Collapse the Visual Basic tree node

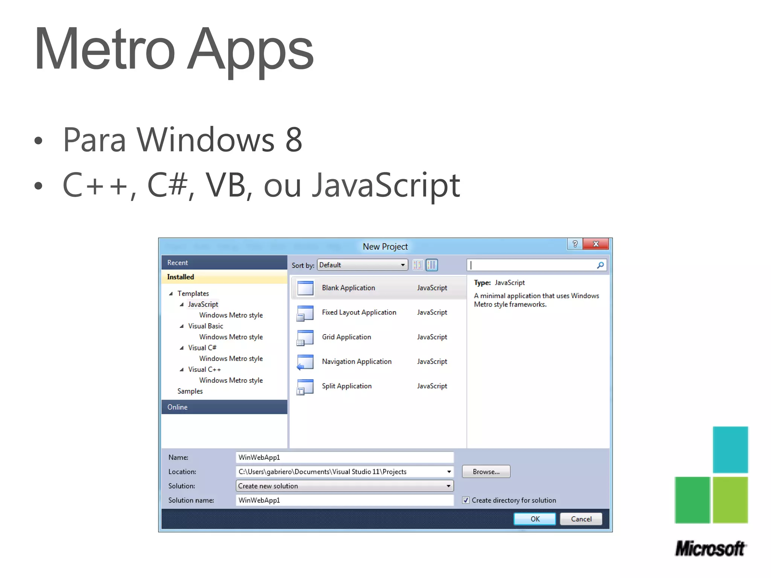click(182, 326)
